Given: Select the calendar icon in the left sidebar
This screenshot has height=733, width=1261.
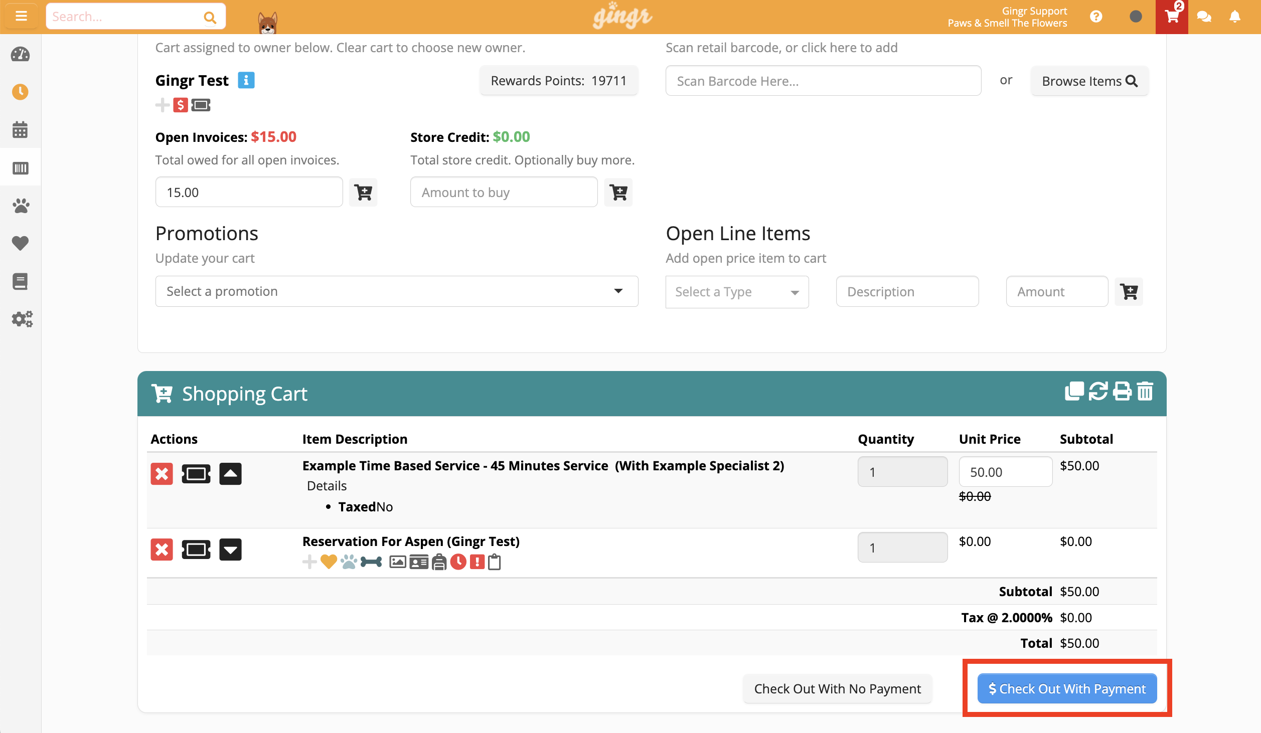Looking at the screenshot, I should (20, 130).
